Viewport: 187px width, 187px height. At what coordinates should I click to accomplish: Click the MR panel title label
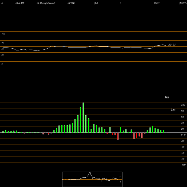(167, 97)
